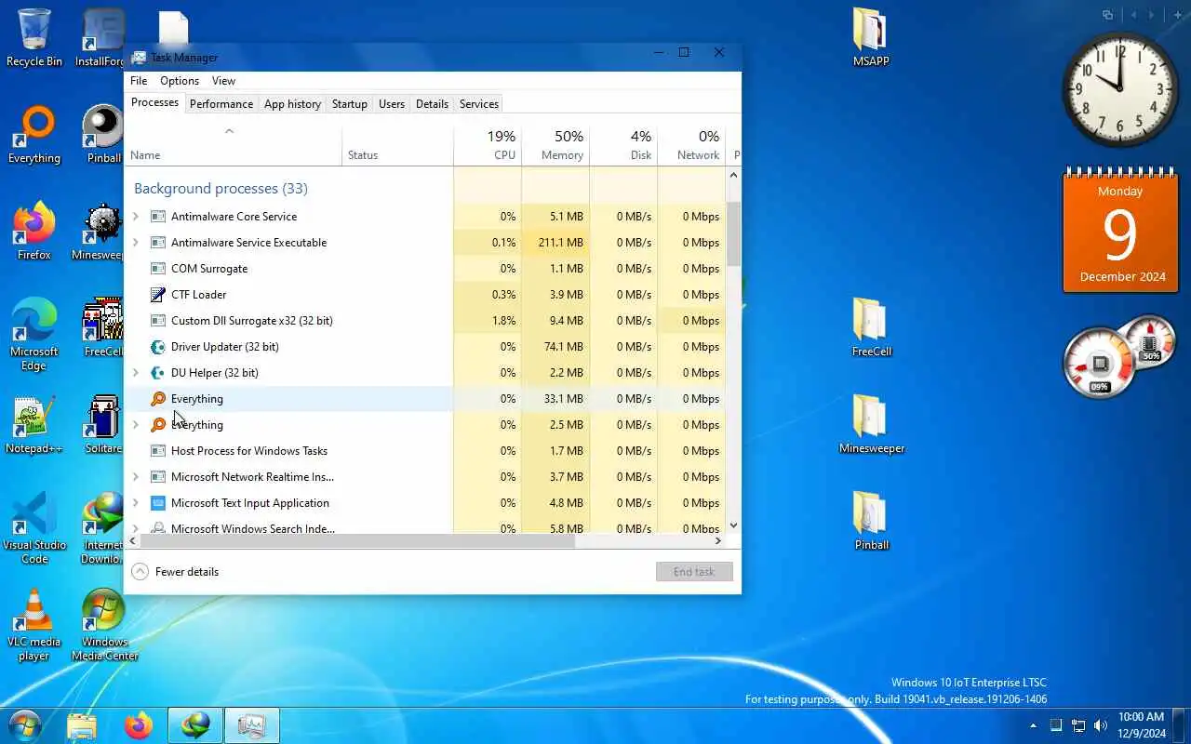Expand DU Helper (32 bit) process

click(x=136, y=372)
